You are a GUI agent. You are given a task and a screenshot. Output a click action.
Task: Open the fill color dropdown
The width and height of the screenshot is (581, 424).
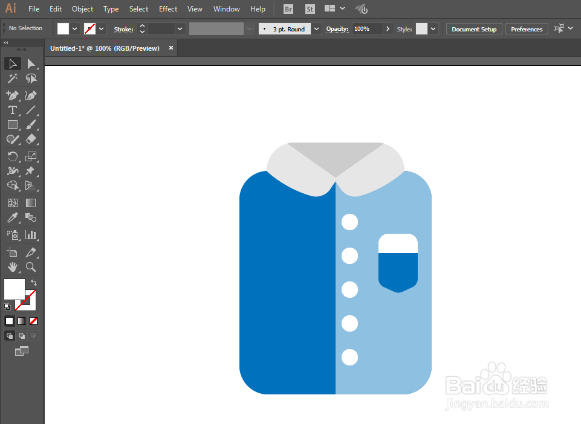coord(75,28)
